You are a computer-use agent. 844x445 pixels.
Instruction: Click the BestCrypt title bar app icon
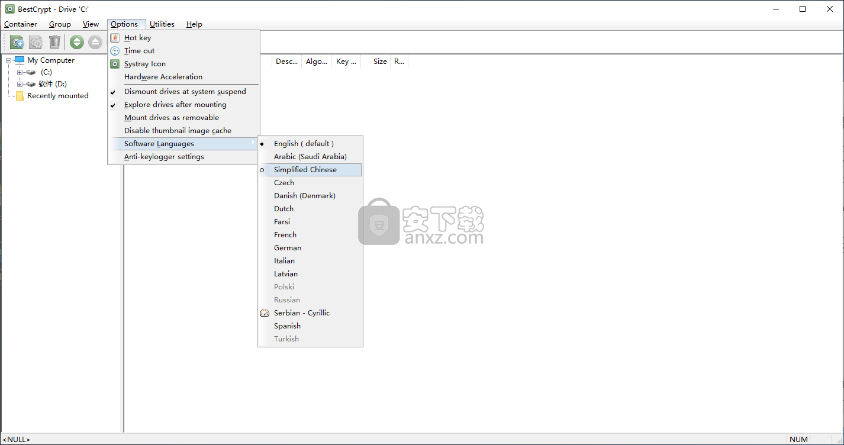(9, 9)
